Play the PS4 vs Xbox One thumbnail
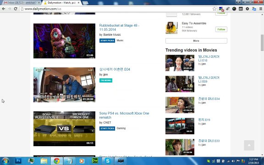This screenshot has width=264, height=165. click(64, 129)
